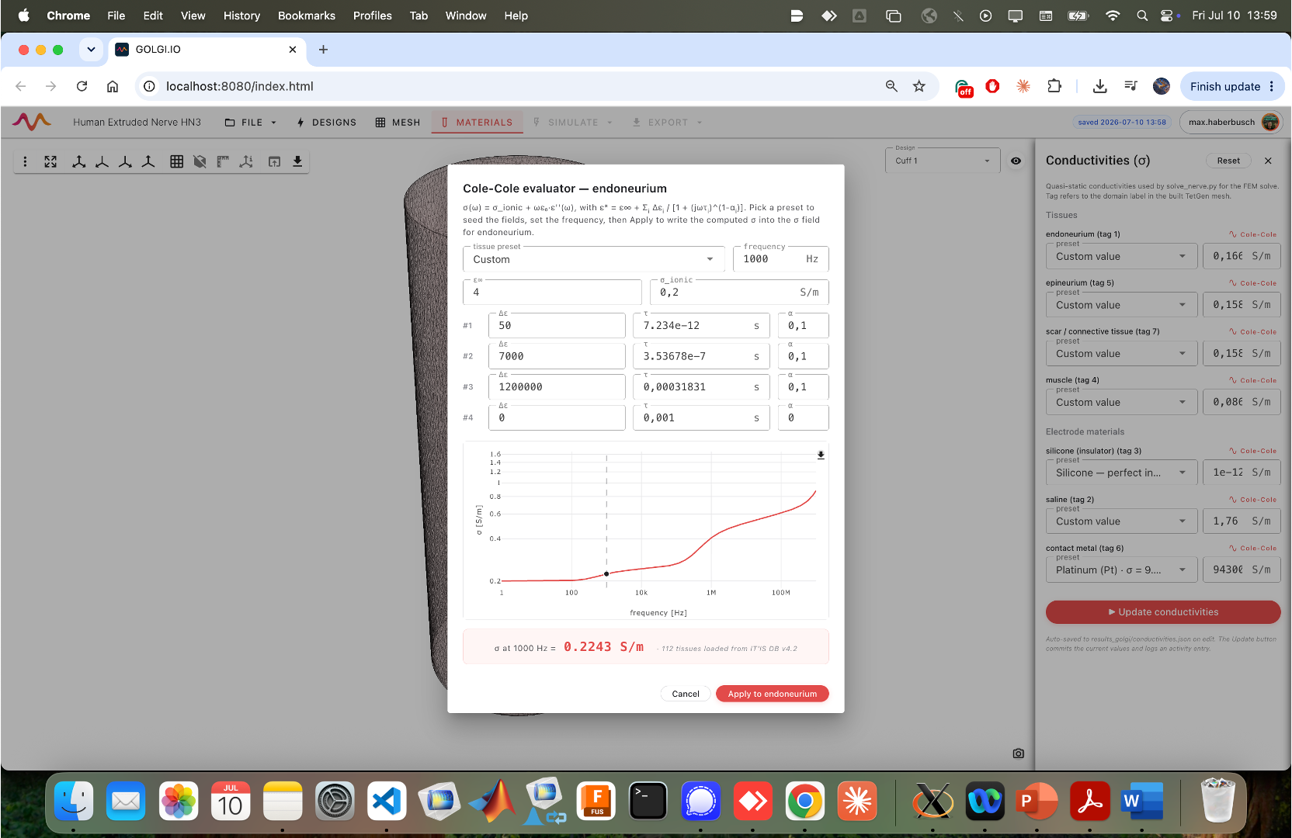This screenshot has height=838, width=1292.
Task: Click the open-in-window icon in viewport toolbar
Action: [x=274, y=161]
